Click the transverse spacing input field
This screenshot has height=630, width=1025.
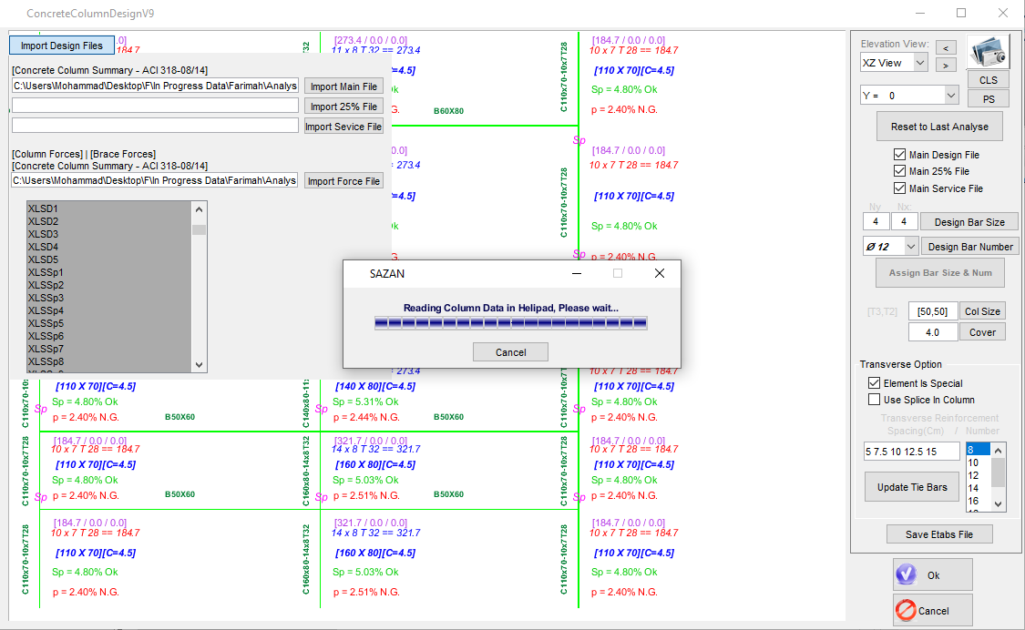912,452
